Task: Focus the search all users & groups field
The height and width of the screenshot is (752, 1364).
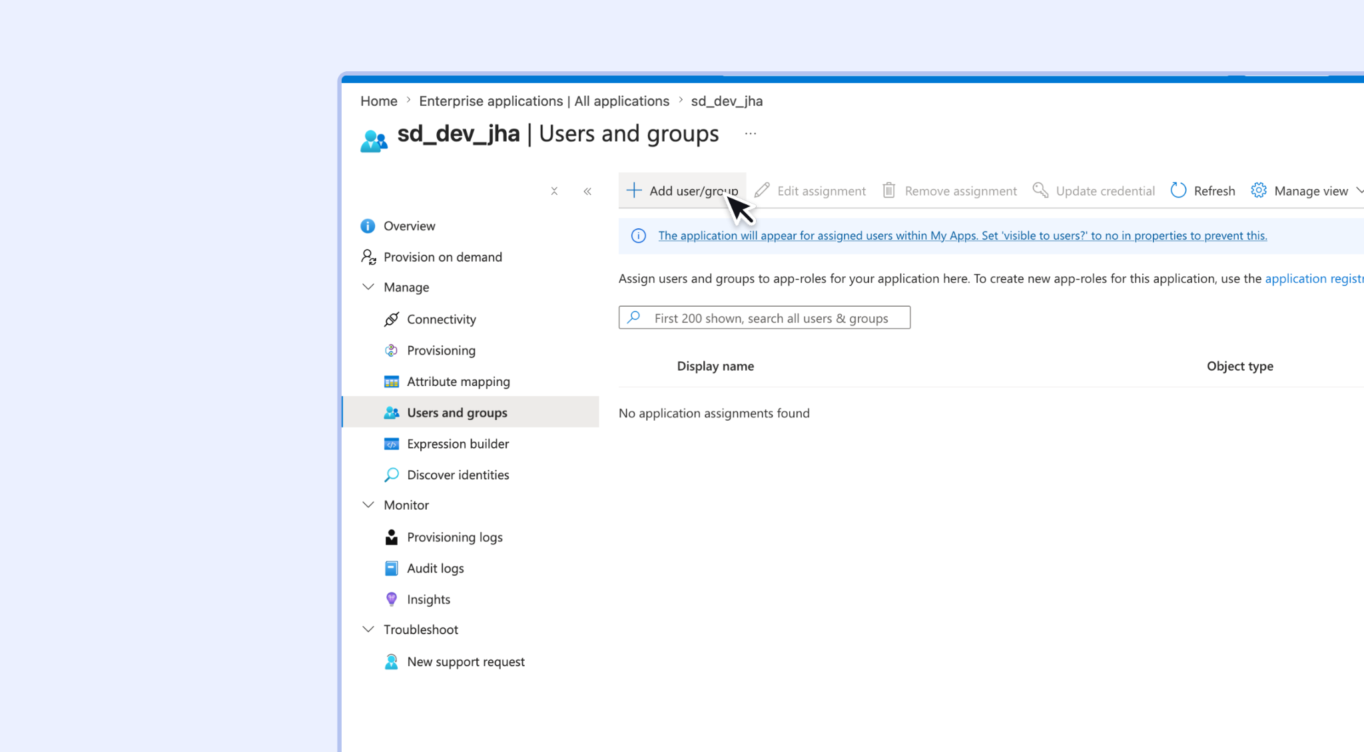Action: (764, 317)
